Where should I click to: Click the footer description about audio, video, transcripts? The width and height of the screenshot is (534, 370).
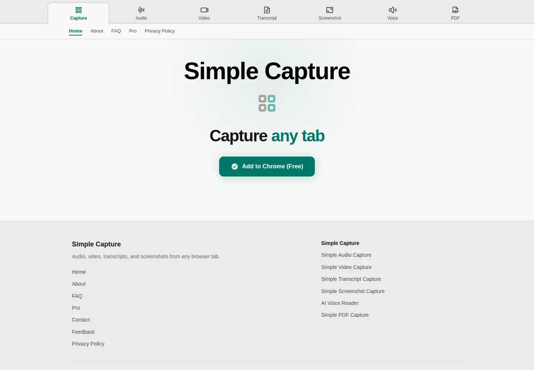click(x=146, y=256)
